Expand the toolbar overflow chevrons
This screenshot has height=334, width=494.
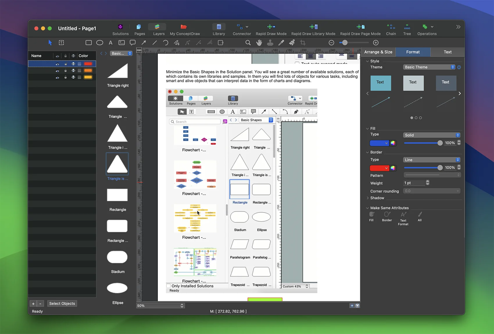click(458, 27)
